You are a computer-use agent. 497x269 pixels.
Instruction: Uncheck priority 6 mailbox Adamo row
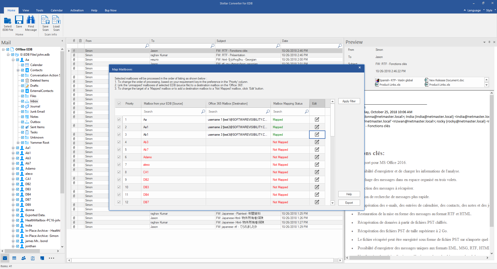pyautogui.click(x=119, y=157)
